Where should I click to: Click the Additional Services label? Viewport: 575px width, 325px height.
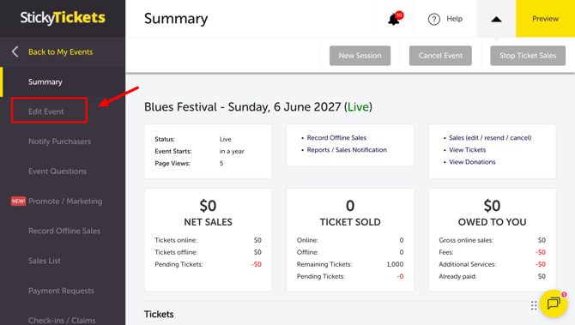pyautogui.click(x=467, y=264)
